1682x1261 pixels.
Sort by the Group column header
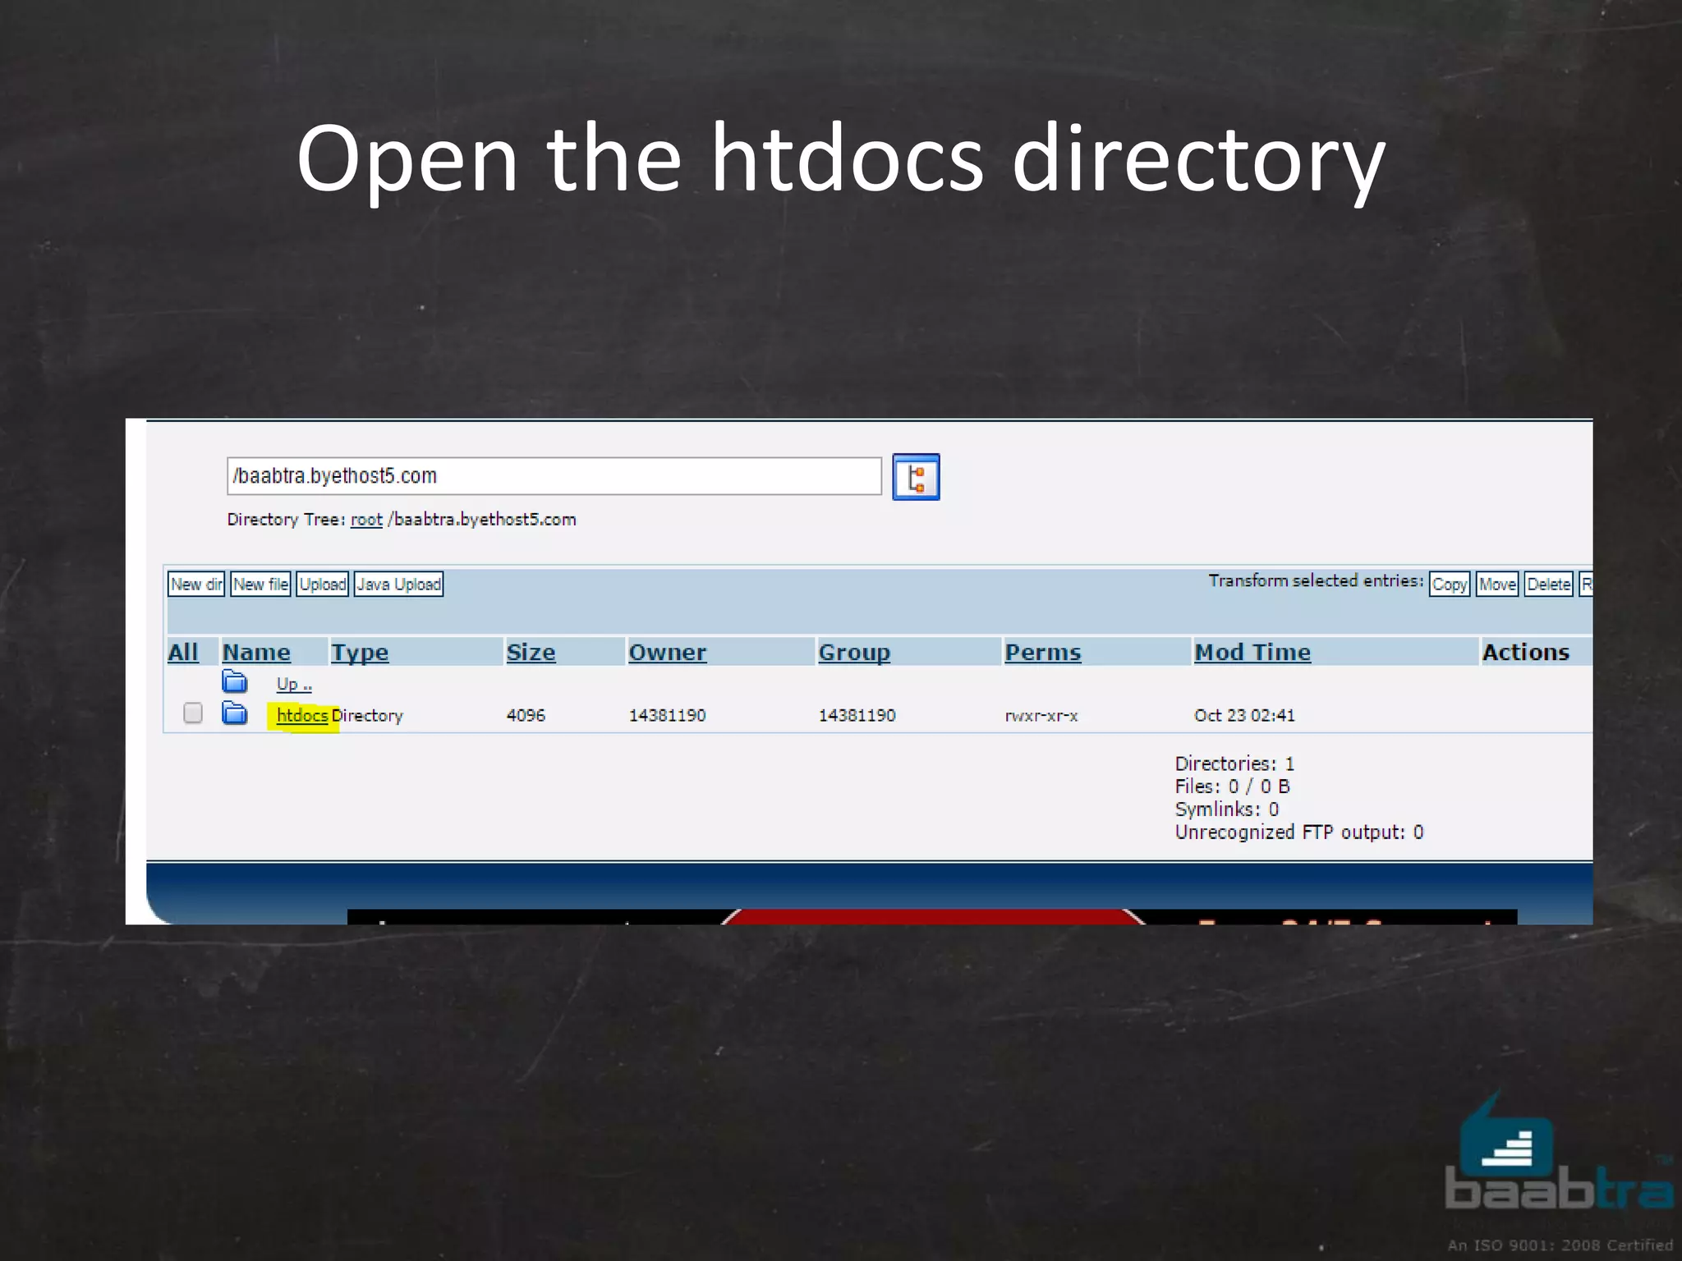tap(854, 652)
